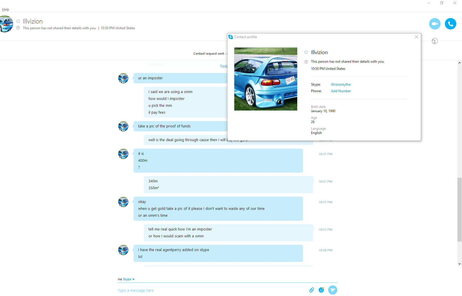Select the '350m*' message
Screen dimensions: 462x296
click(154, 188)
